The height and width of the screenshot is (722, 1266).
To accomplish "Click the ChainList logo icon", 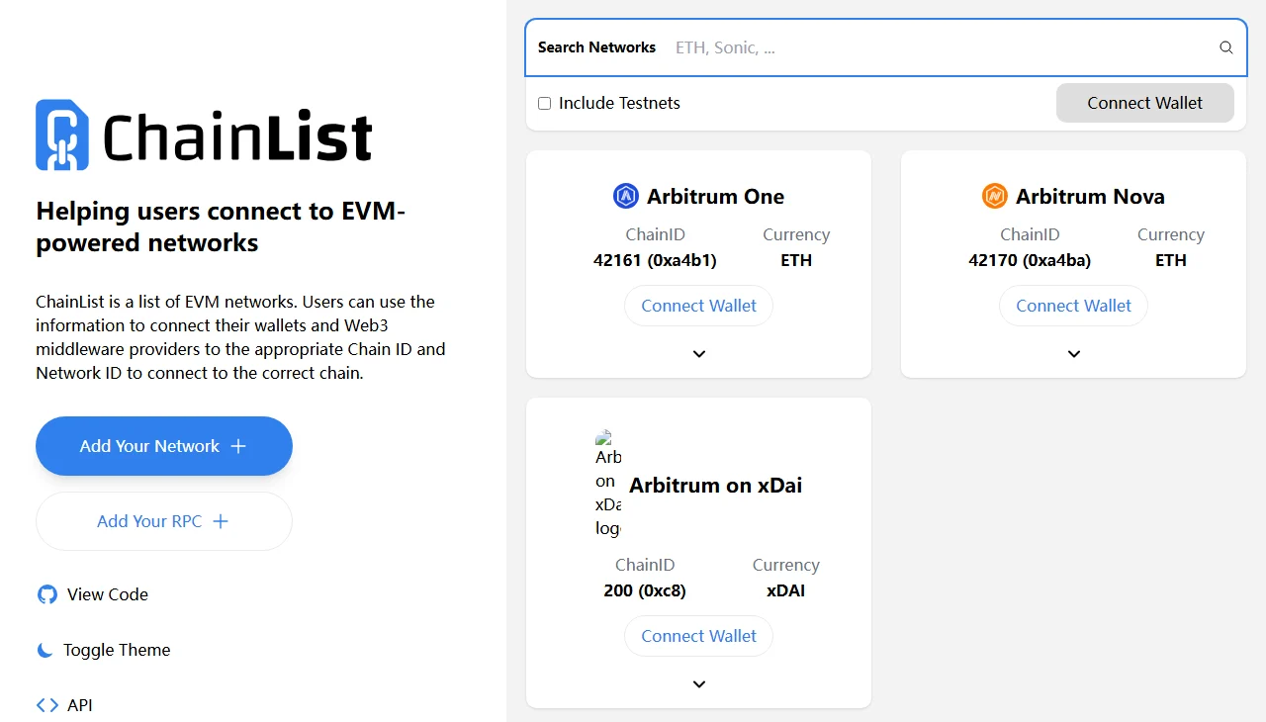I will [62, 135].
